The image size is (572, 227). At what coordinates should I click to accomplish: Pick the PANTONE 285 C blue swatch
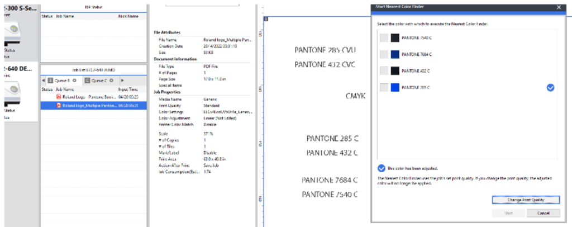(x=395, y=88)
